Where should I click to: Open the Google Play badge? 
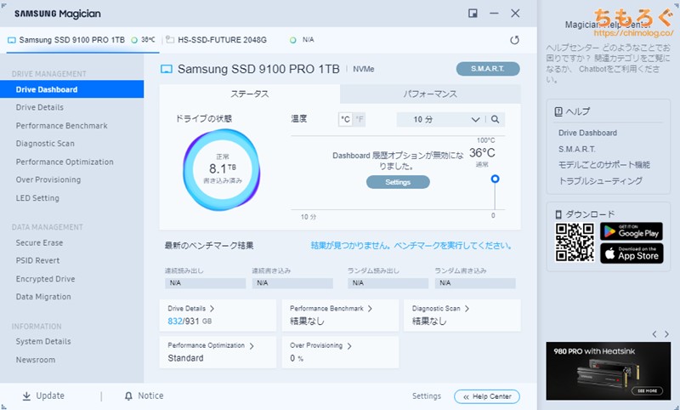632,231
